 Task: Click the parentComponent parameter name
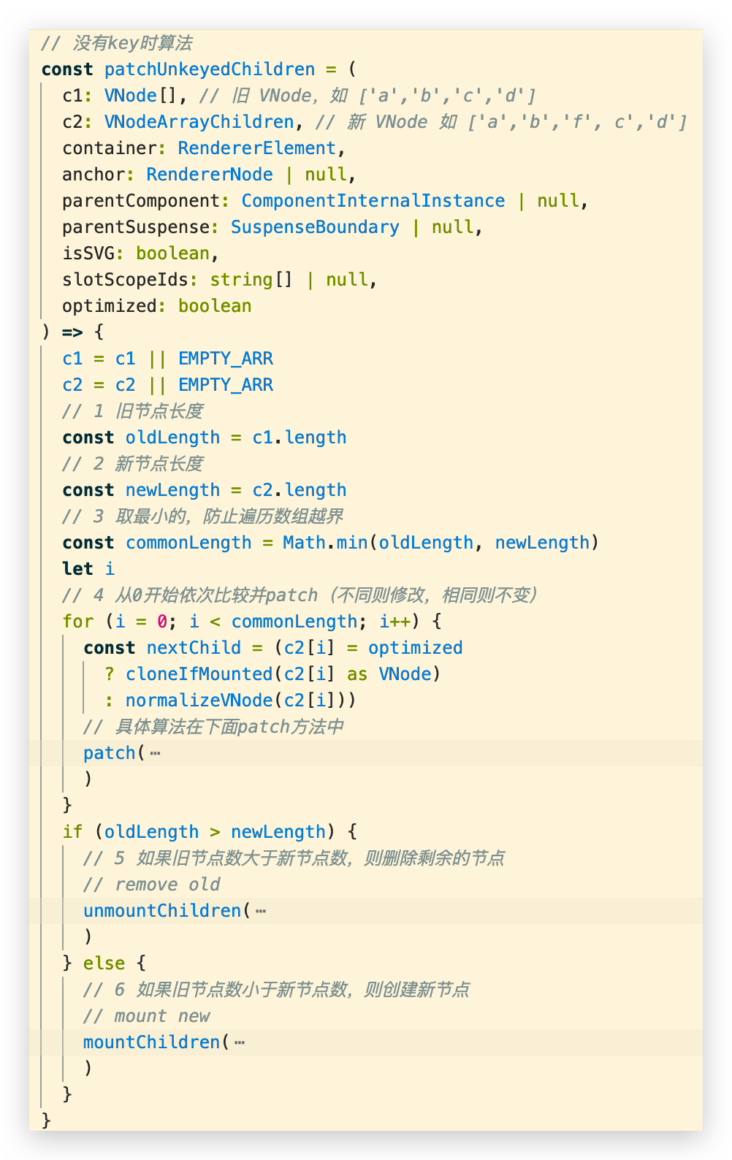(x=141, y=201)
